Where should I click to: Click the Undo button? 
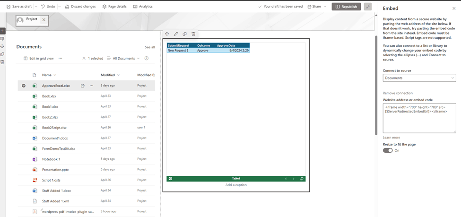tap(48, 7)
